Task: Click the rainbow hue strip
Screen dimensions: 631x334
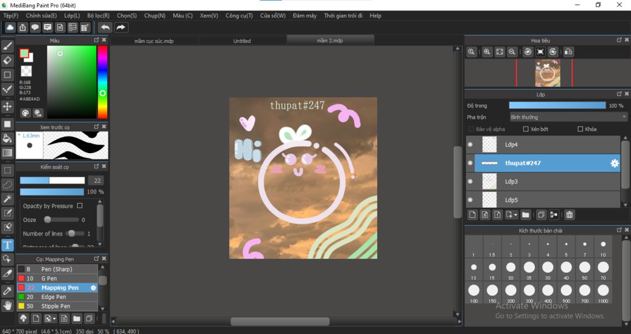Action: (x=103, y=82)
